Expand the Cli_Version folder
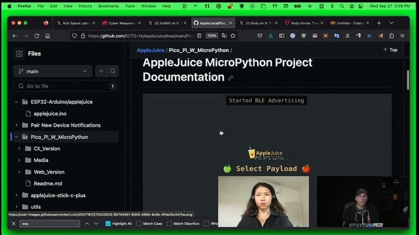This screenshot has width=419, height=235. [x=19, y=148]
